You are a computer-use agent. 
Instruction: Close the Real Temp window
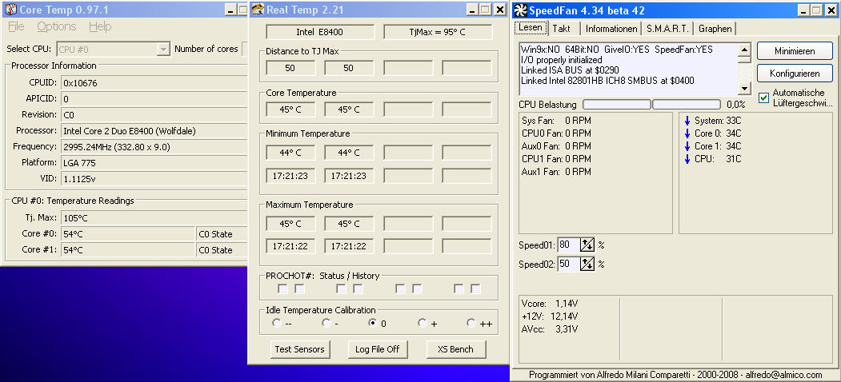coord(500,10)
